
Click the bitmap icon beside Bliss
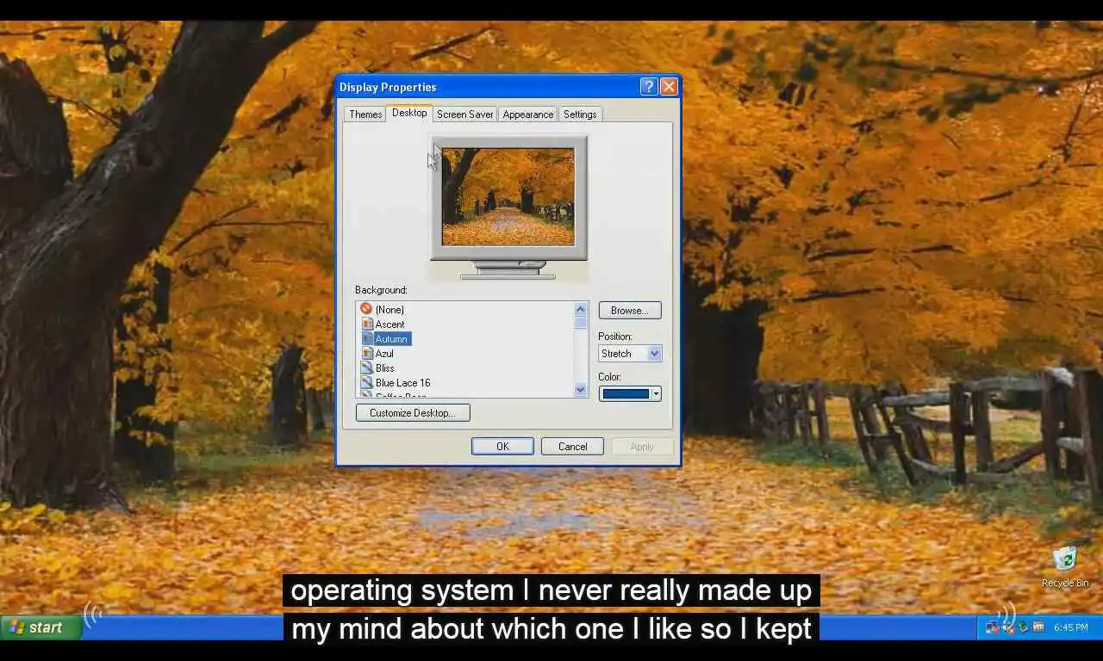[x=366, y=368]
